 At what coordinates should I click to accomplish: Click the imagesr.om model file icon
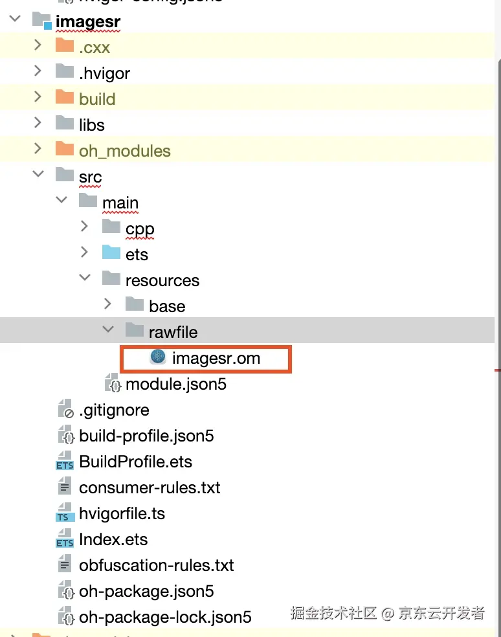[x=159, y=357]
